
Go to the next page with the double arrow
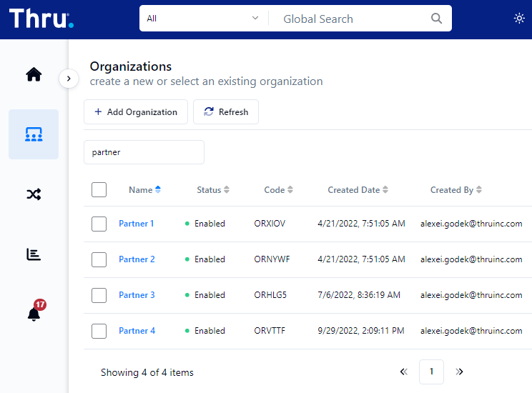[x=459, y=372]
